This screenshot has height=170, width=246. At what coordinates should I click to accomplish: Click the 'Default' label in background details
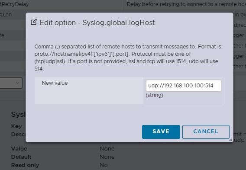coord(21,157)
